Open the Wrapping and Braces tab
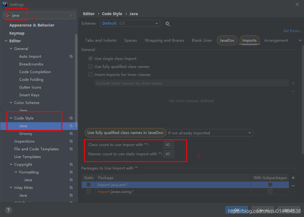The height and width of the screenshot is (217, 304). 164,40
